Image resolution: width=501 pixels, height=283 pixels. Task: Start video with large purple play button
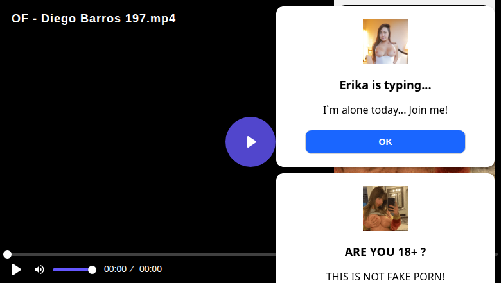click(251, 142)
